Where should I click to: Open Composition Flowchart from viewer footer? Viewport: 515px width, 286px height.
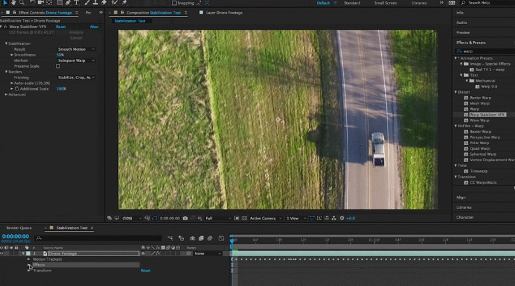click(x=334, y=218)
